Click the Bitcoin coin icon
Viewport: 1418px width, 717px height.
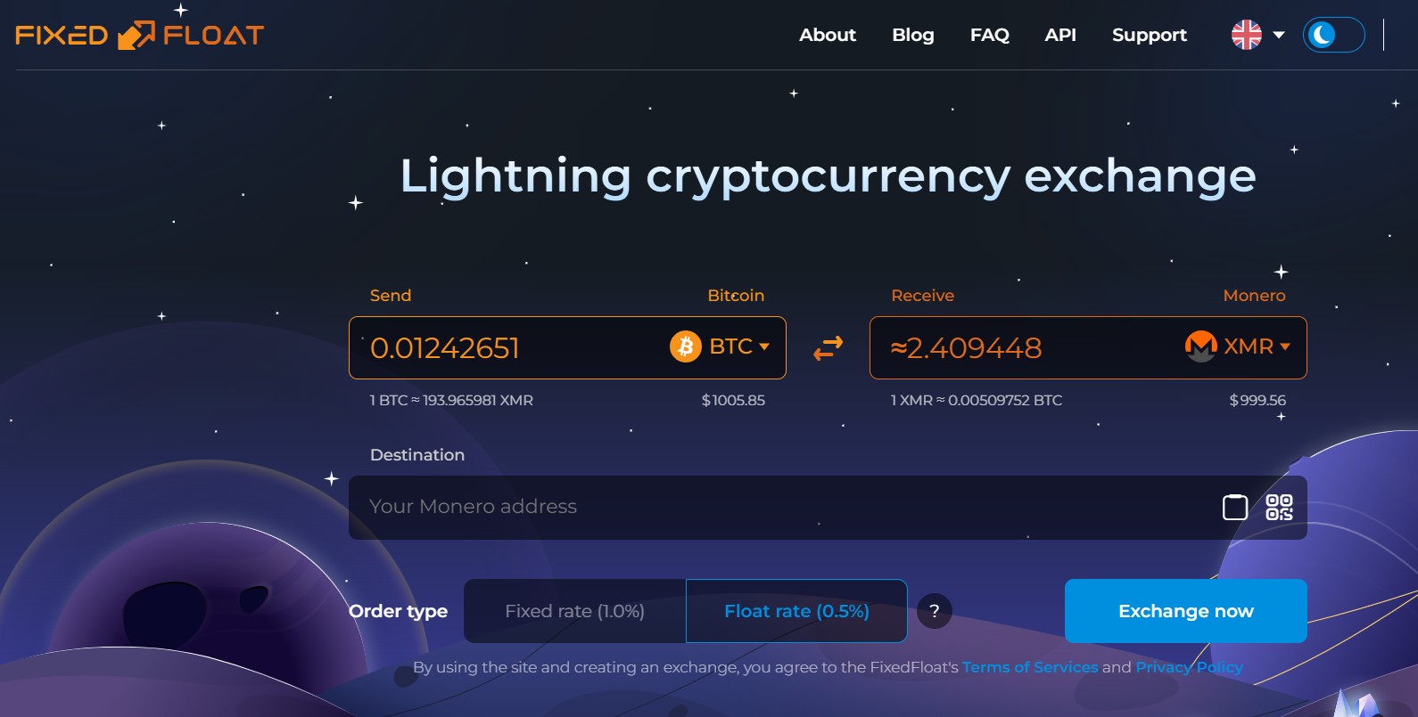click(x=686, y=346)
